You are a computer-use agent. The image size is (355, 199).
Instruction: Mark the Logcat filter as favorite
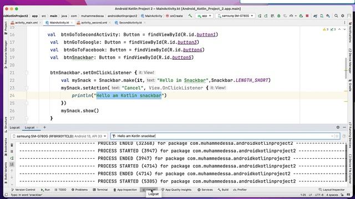pos(337,136)
